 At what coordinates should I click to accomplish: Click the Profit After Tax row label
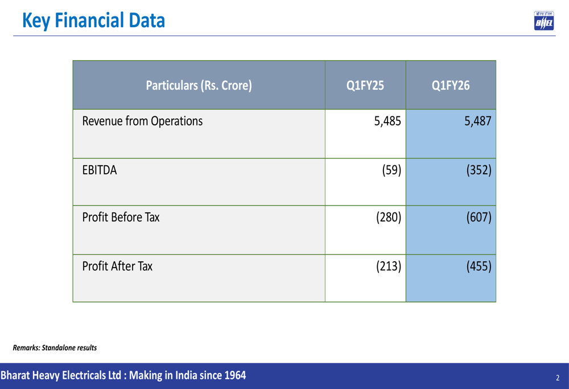coord(117,266)
